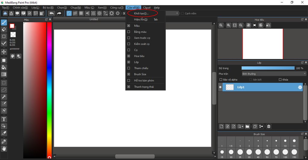308x160 pixels.
Task: Open the Bộ lọc(R) menu
Action: 48,7
